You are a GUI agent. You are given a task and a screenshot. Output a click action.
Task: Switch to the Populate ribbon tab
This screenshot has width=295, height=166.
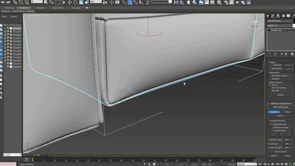click(76, 8)
